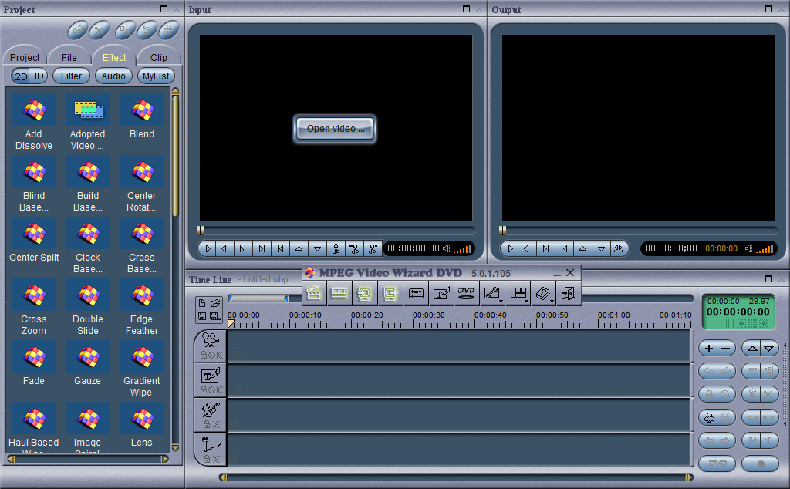Click the save project icon in Time Line
The height and width of the screenshot is (489, 790).
click(201, 316)
